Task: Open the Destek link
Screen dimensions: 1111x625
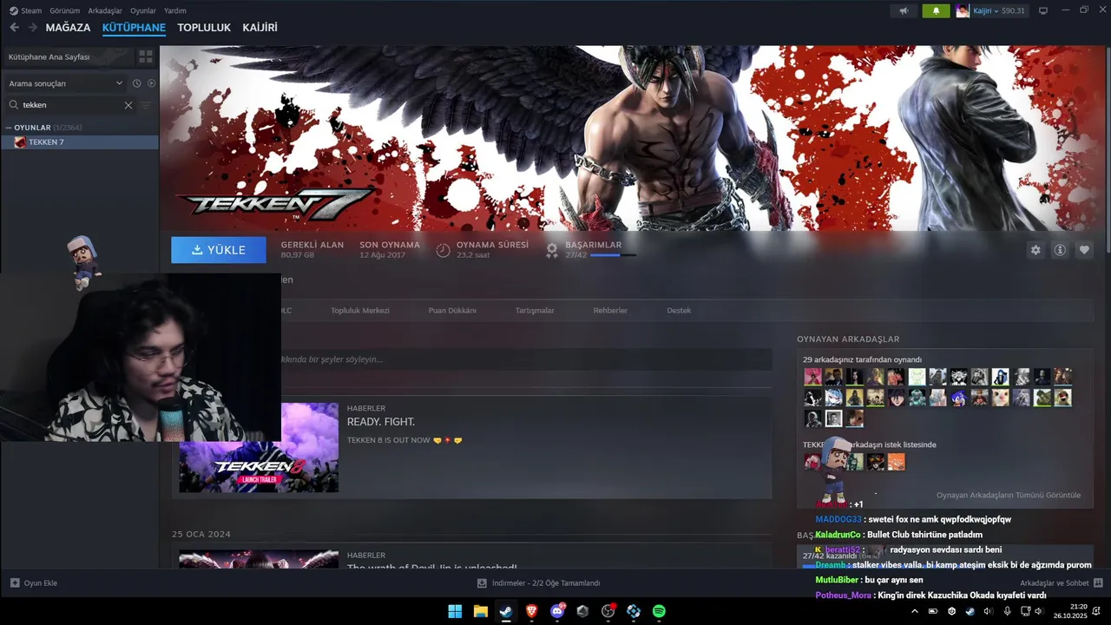Action: click(679, 310)
